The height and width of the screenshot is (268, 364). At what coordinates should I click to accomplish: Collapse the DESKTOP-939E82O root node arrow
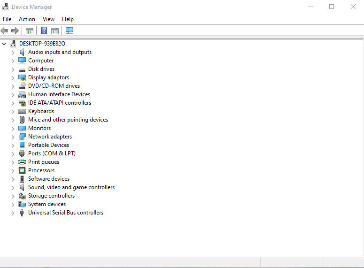pyautogui.click(x=4, y=44)
